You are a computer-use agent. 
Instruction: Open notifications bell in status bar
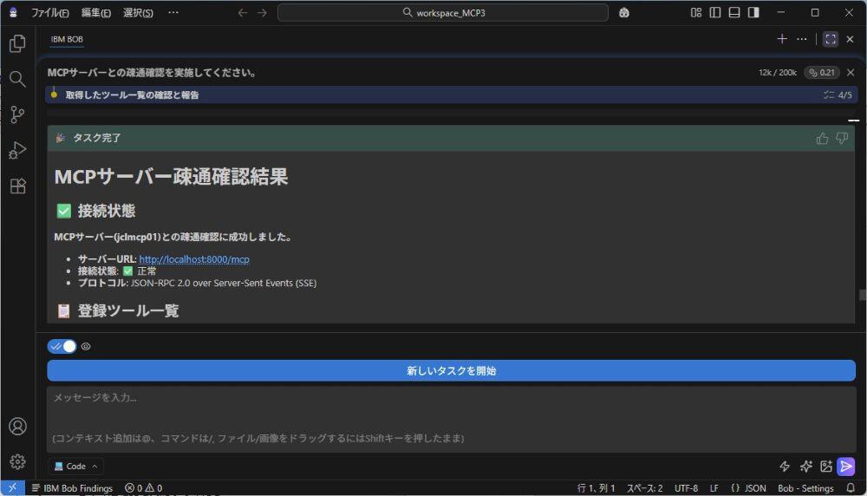851,487
